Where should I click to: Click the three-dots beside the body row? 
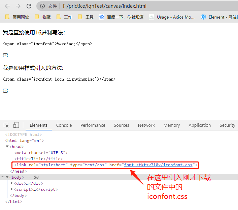[2, 177]
